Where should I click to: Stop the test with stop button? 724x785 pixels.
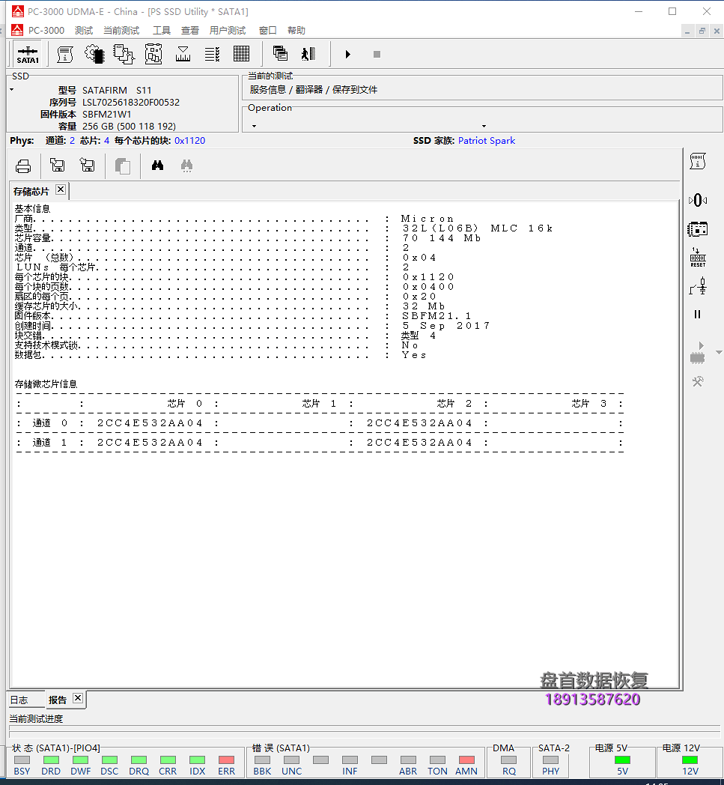(377, 54)
